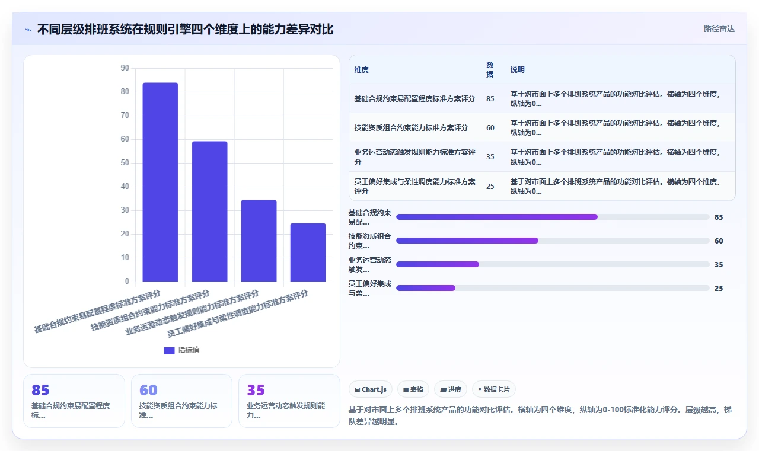Click the 60 progress bar for 技能资质组合
Image resolution: width=759 pixels, height=451 pixels.
point(553,241)
